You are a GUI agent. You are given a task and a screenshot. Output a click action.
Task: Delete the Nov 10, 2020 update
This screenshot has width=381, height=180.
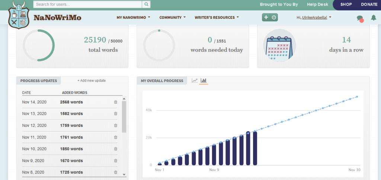[116, 149]
